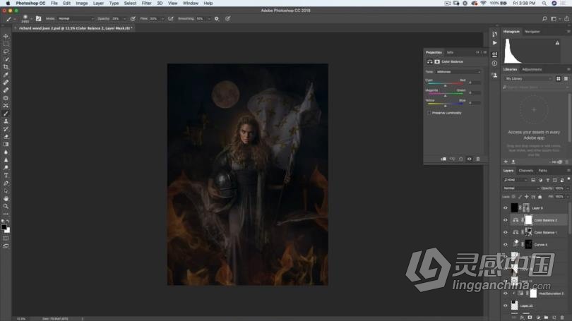Hide the Color Balance 2 layer
572x321 pixels.
[x=506, y=220]
